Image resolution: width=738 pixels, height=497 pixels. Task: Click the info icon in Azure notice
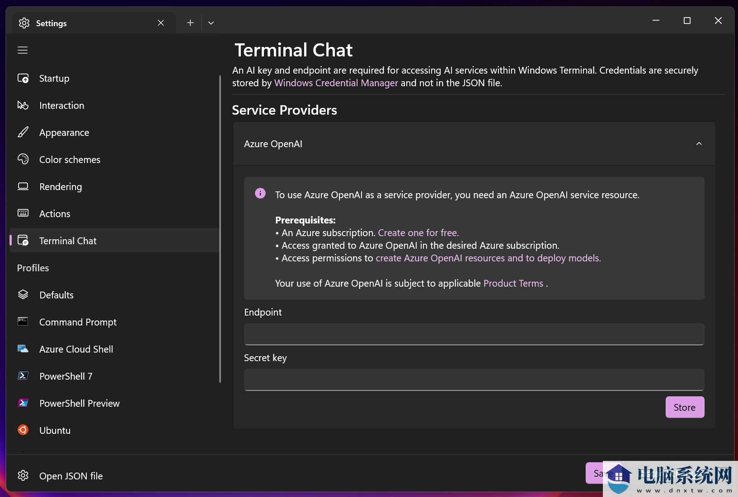[260, 193]
